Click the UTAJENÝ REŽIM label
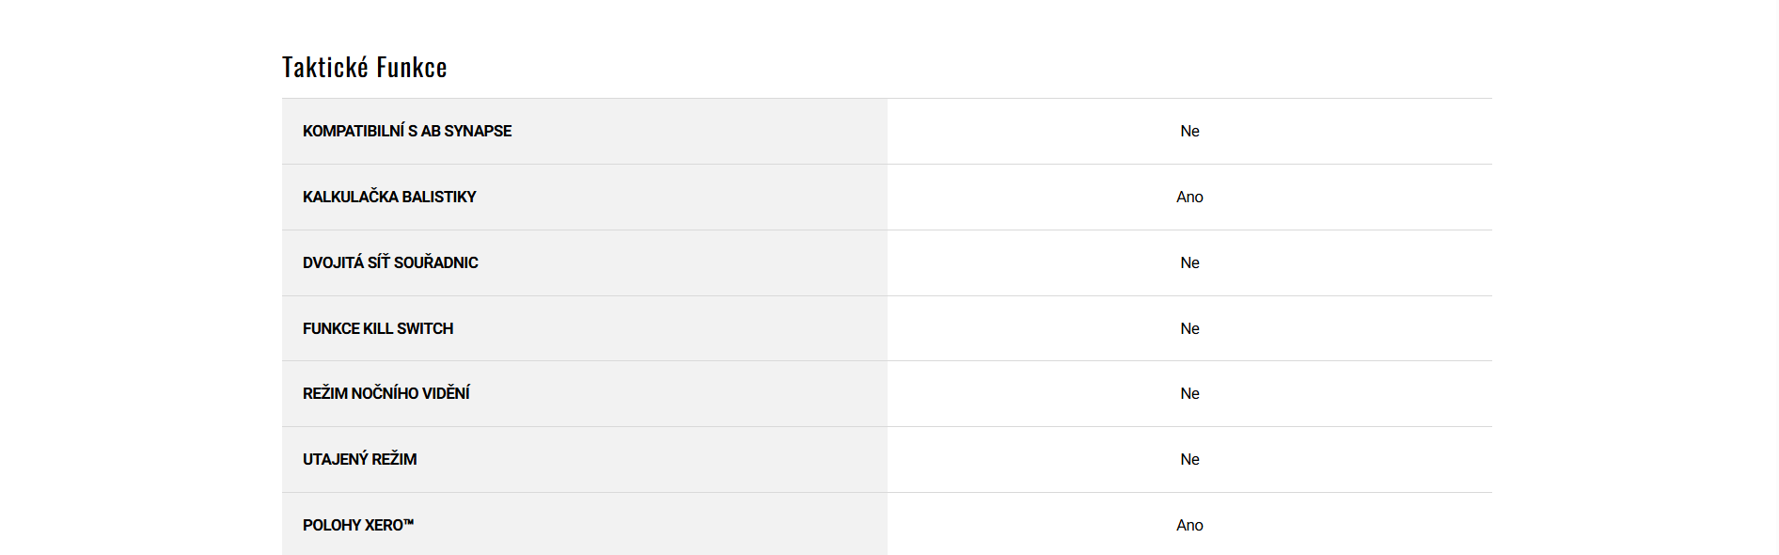The height and width of the screenshot is (555, 1779). 359,460
